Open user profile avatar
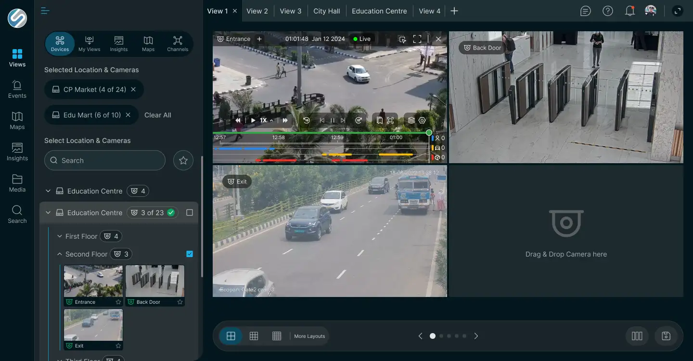Screen dimensions: 693x361 (x=651, y=11)
